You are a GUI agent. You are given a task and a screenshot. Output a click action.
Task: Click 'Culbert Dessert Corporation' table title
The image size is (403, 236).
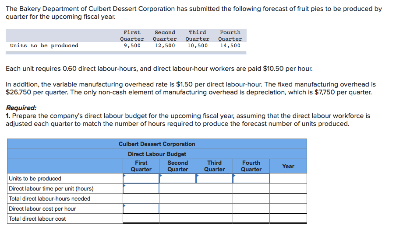pyautogui.click(x=157, y=144)
